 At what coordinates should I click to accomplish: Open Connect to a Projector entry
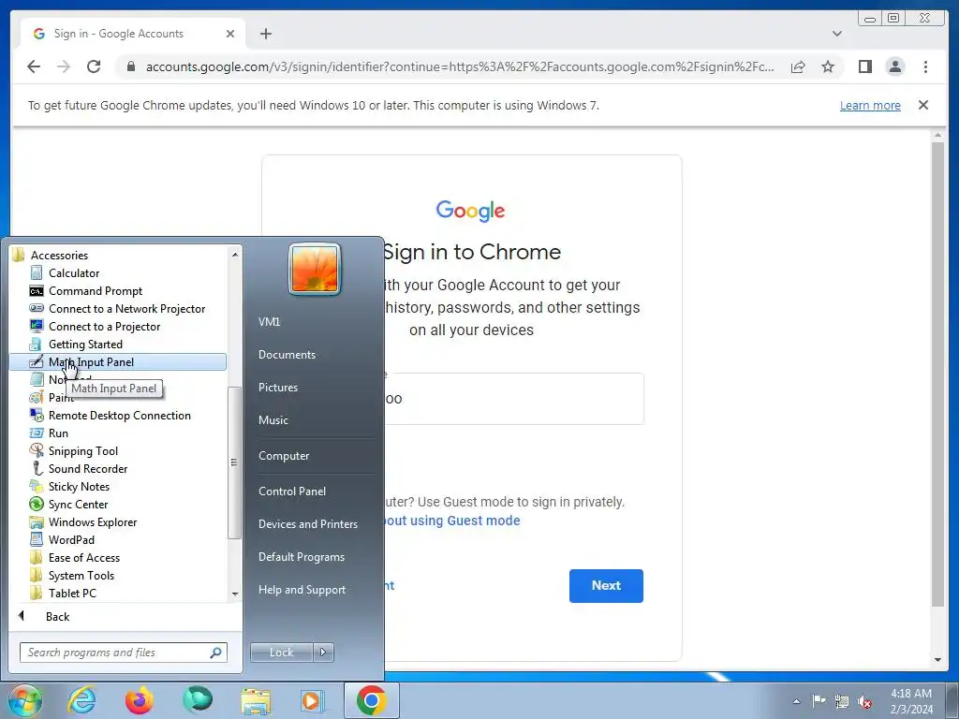(104, 327)
